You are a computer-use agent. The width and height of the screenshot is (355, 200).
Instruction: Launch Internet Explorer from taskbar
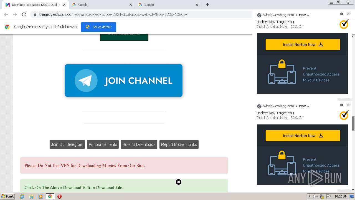pyautogui.click(x=22, y=196)
